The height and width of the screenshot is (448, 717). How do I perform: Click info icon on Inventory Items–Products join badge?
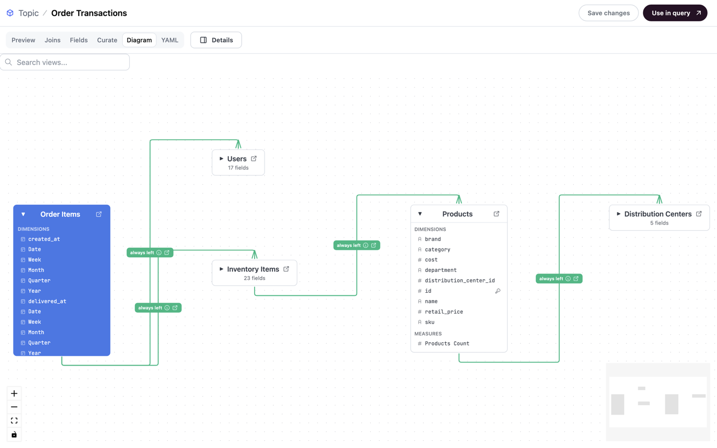click(x=366, y=245)
